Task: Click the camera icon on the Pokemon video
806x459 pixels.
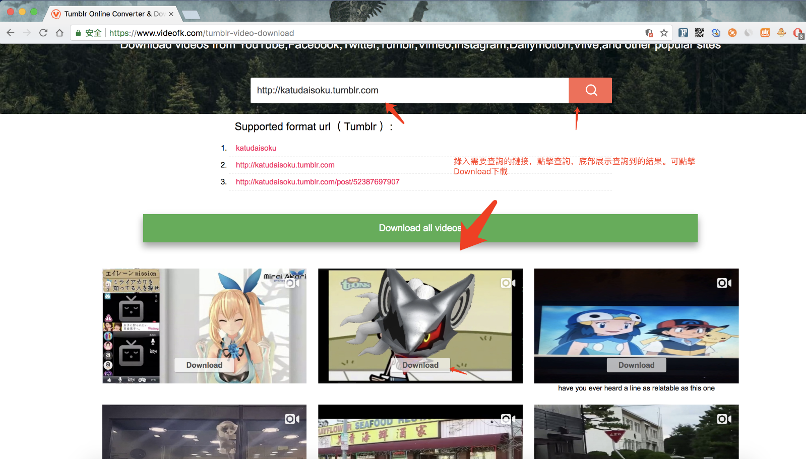Action: tap(724, 283)
